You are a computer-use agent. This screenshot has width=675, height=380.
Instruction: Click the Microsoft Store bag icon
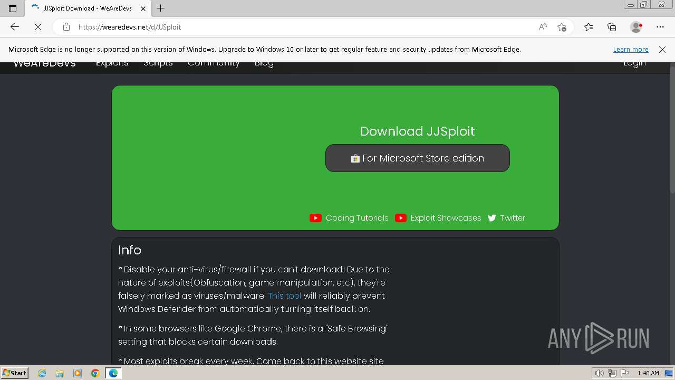(x=355, y=158)
